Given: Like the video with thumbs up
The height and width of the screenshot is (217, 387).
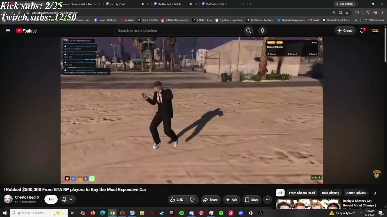Looking at the screenshot, I should 177,200.
